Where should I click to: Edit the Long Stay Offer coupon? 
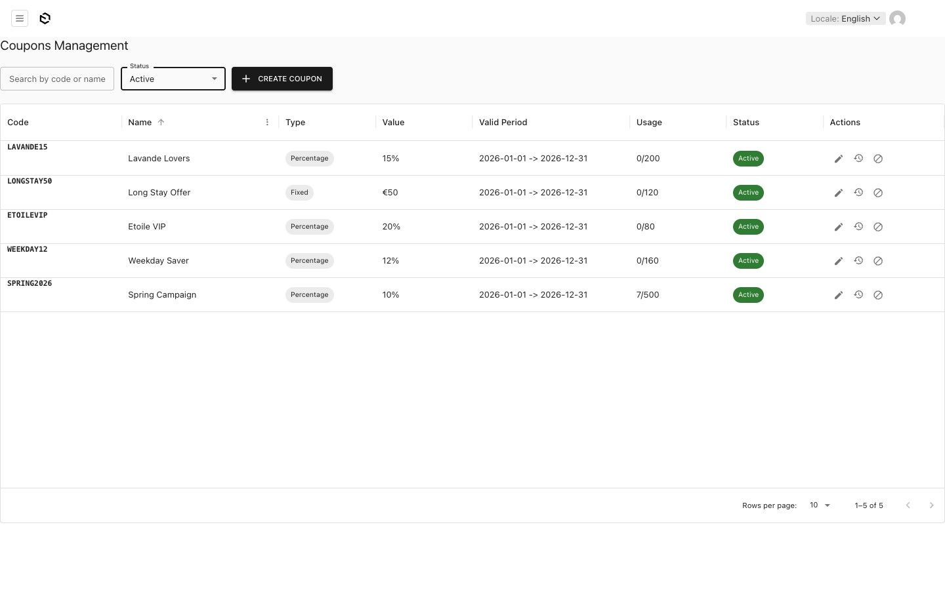(x=838, y=193)
